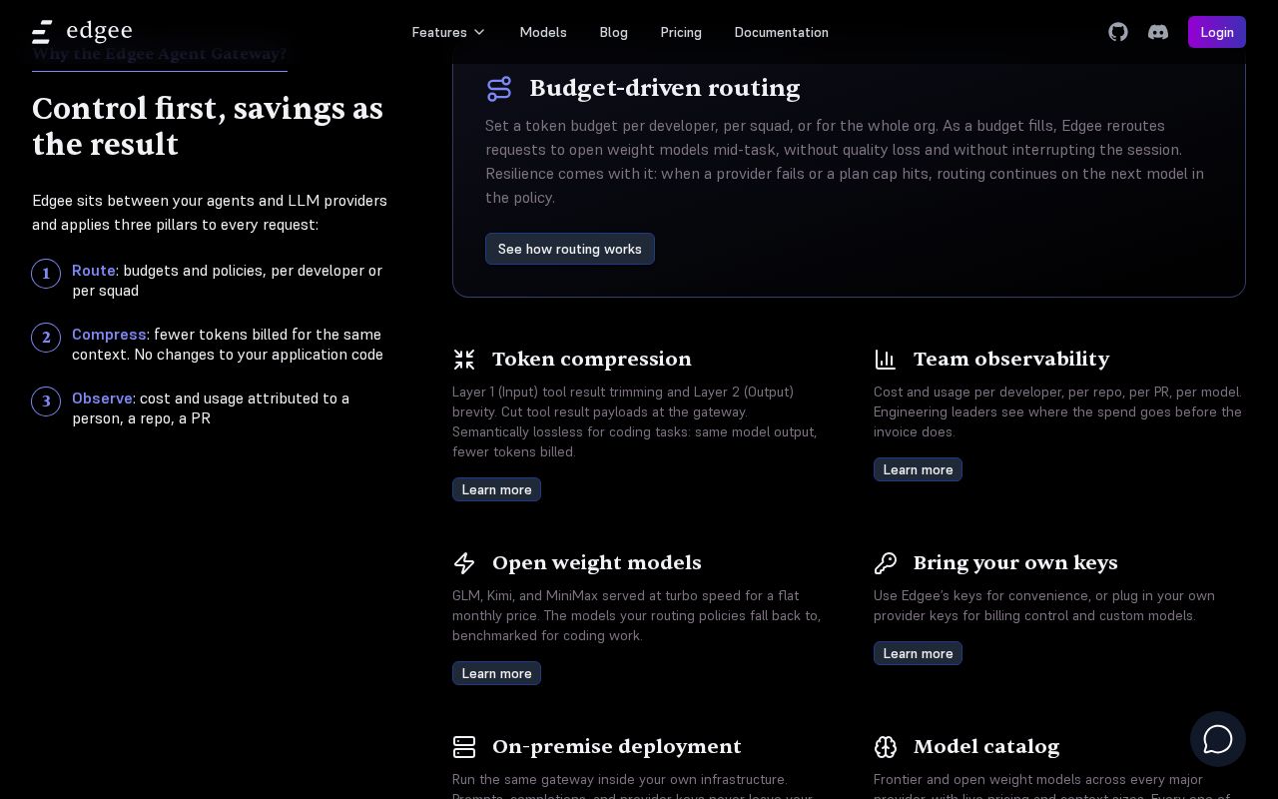Open the Pricing page
The height and width of the screenshot is (799, 1278).
point(681,32)
